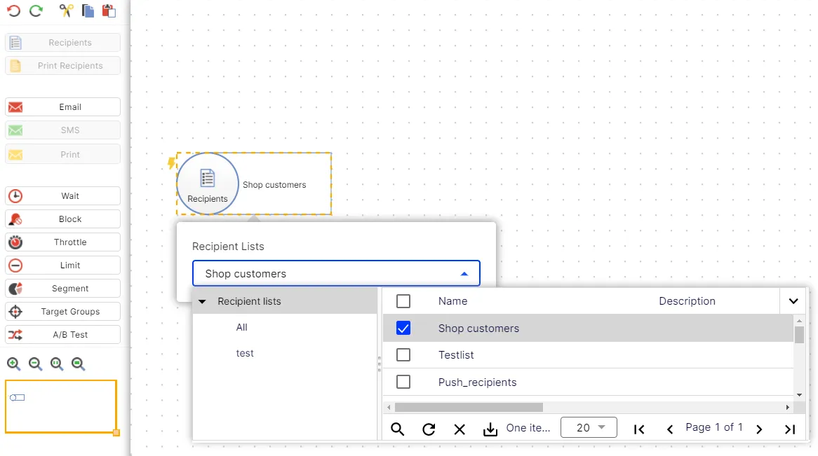Select the Print Recipients palette item
This screenshot has height=456, width=818.
62,66
